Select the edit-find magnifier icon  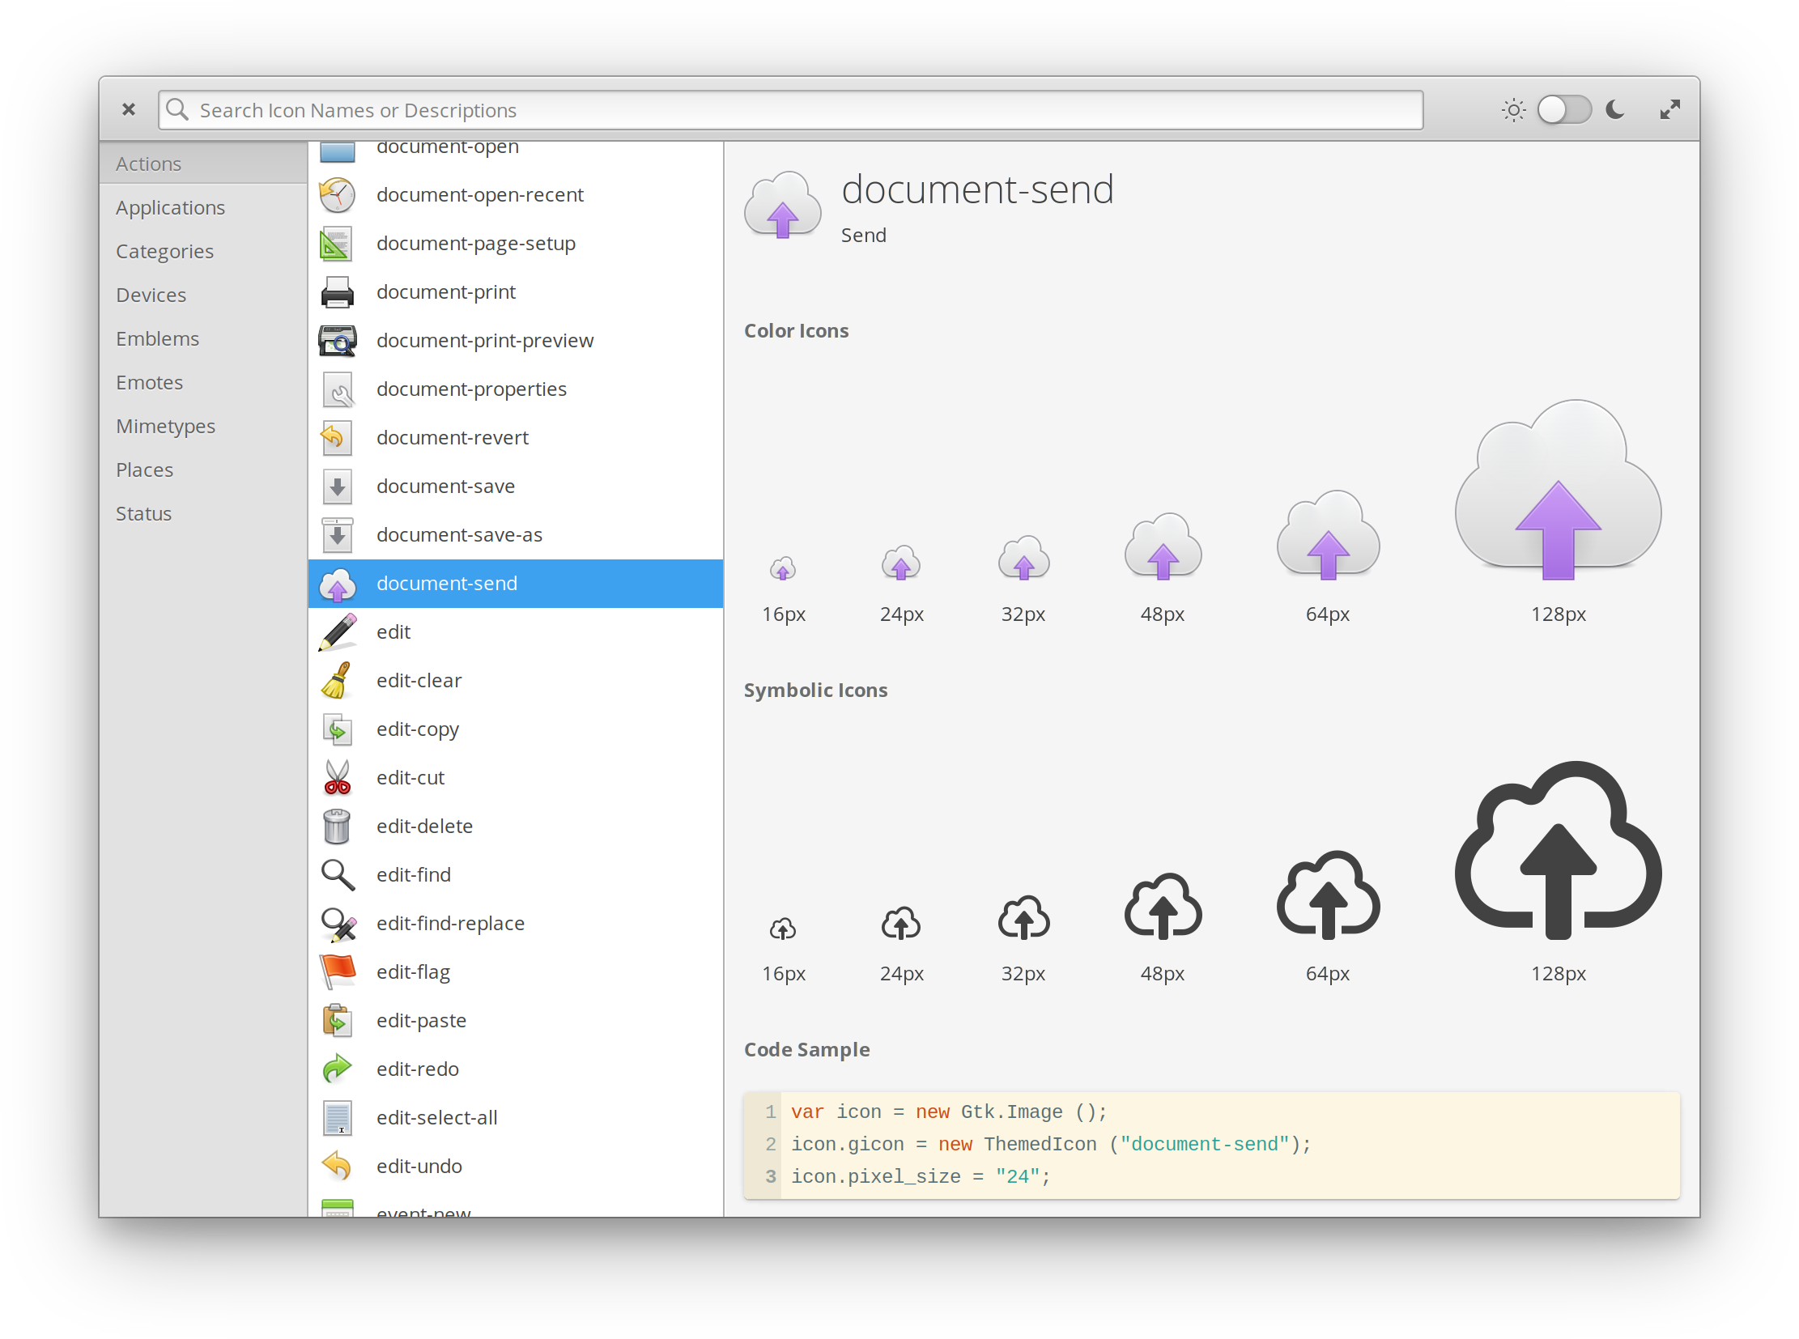(338, 874)
